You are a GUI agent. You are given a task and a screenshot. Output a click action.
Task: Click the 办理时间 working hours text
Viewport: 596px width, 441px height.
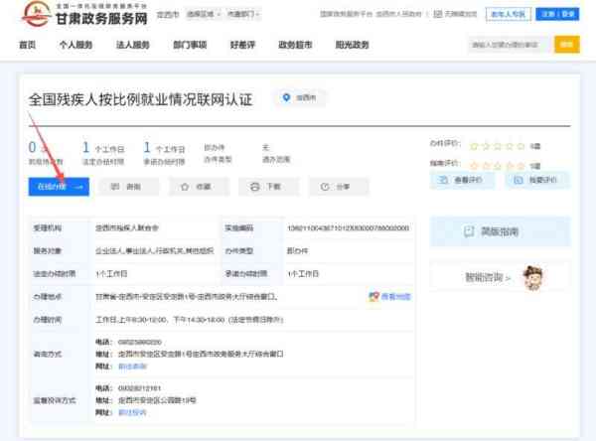pos(190,320)
